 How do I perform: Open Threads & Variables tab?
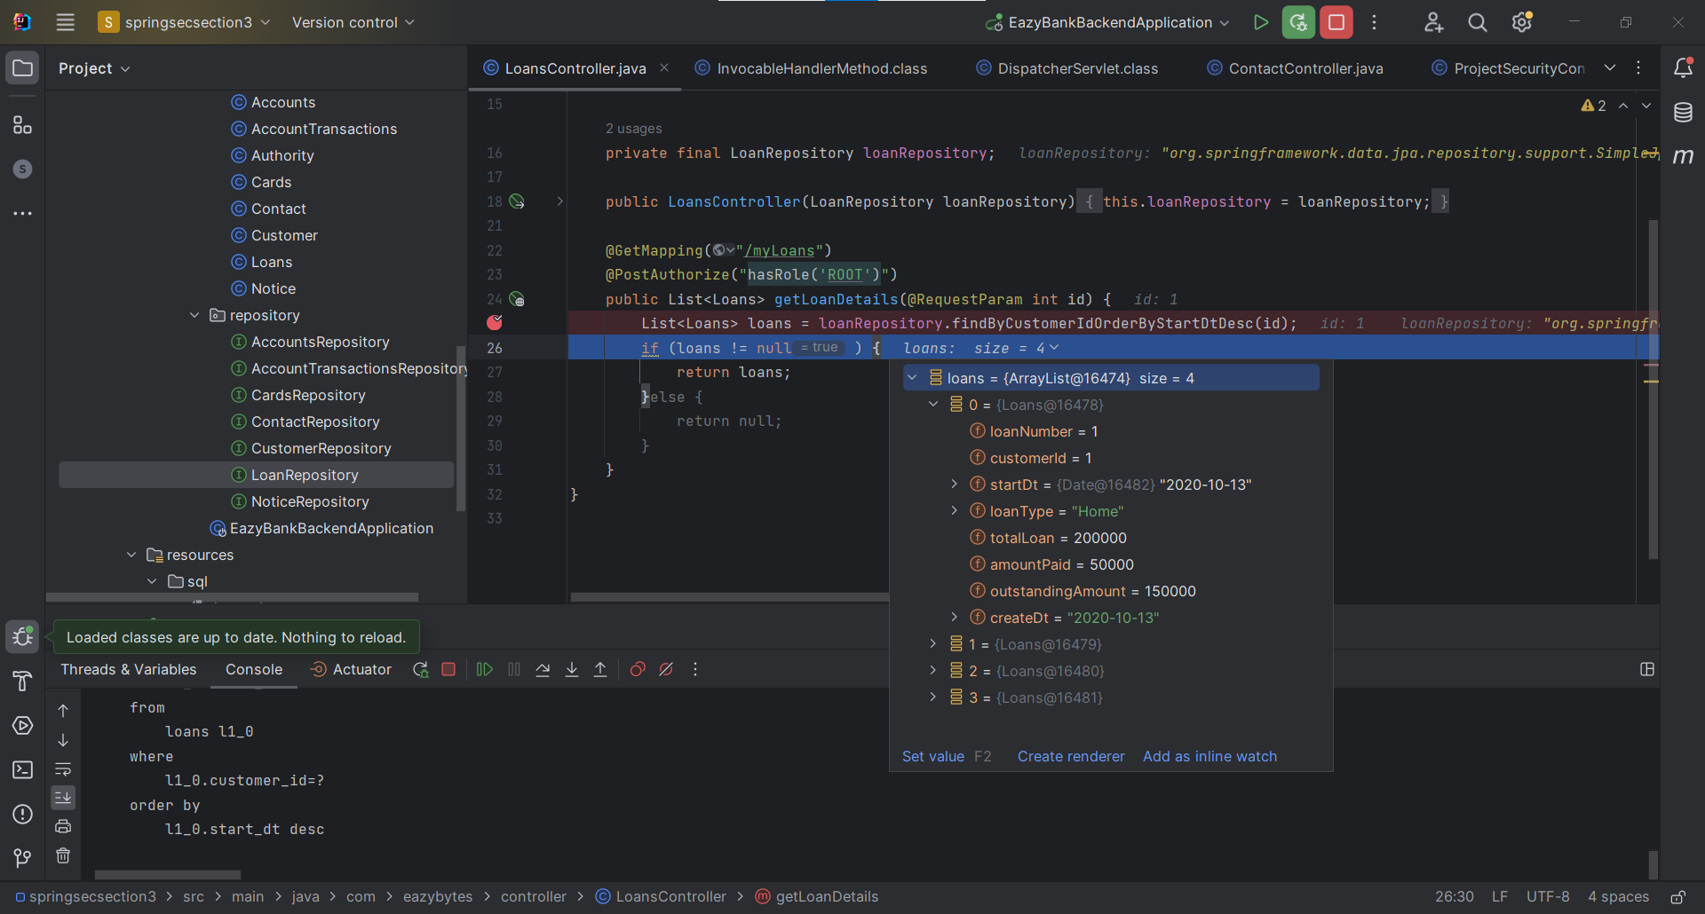tap(129, 669)
